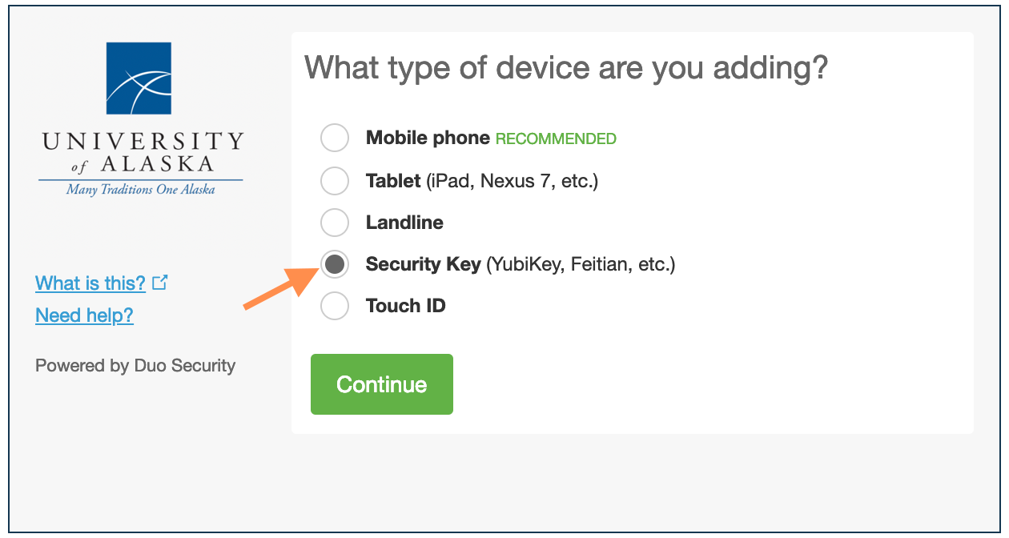
Task: Click the green RECOMMENDED badge
Action: pyautogui.click(x=556, y=139)
